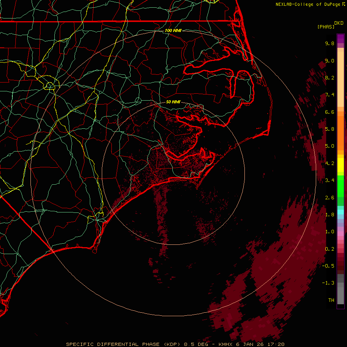Click the -0.5 scale value
The width and height of the screenshot is (347, 347).
[328, 266]
